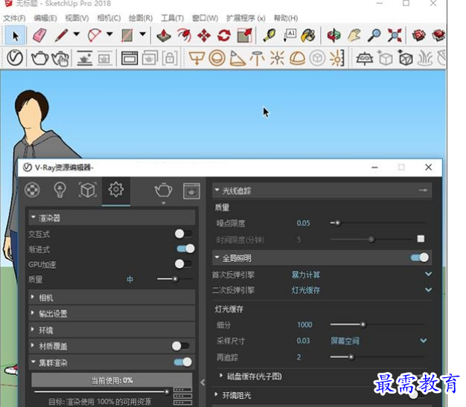Select the Rectangle shape tool
Screen dimensions: 466x407
[127, 36]
